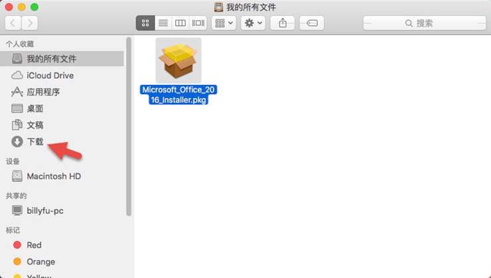The width and height of the screenshot is (491, 278).
Task: Open the gear action menu
Action: tap(253, 23)
